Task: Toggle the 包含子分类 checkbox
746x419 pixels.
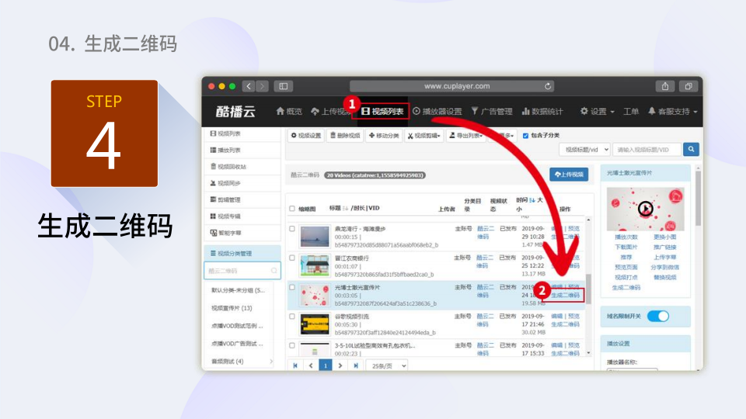Action: click(x=525, y=136)
